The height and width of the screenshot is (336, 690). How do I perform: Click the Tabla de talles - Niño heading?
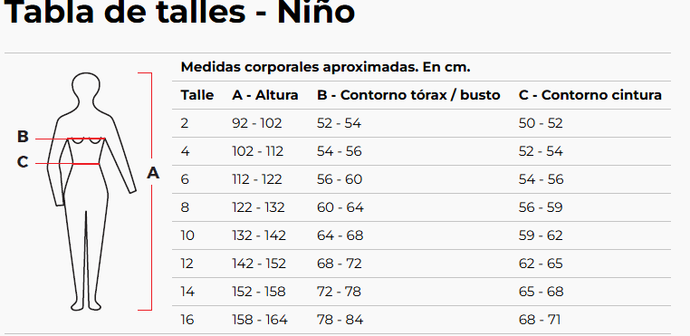click(179, 13)
